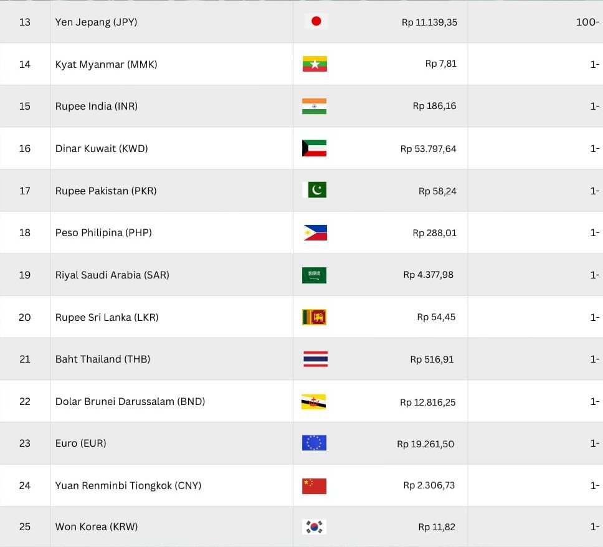The image size is (603, 547).
Task: Click the Japan flag icon
Action: point(315,22)
